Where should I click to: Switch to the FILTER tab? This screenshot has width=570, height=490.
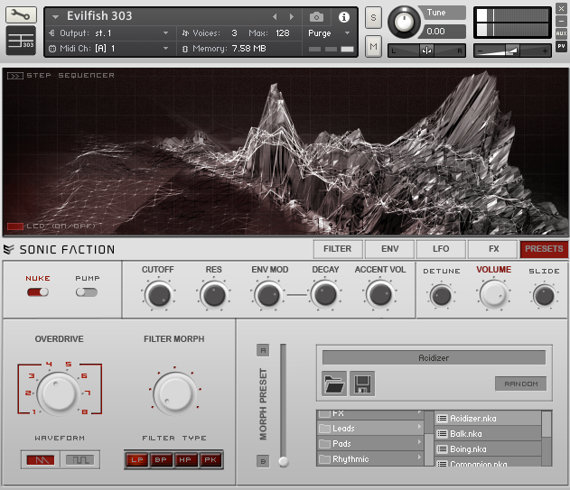click(338, 249)
